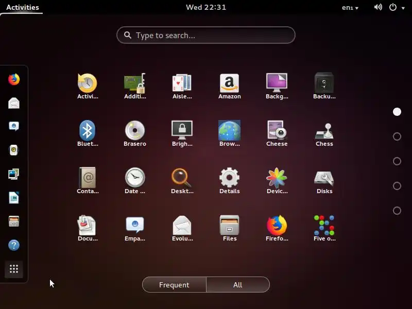The image size is (412, 309).
Task: Jump to the fifth app page indicator
Action: pyautogui.click(x=397, y=211)
